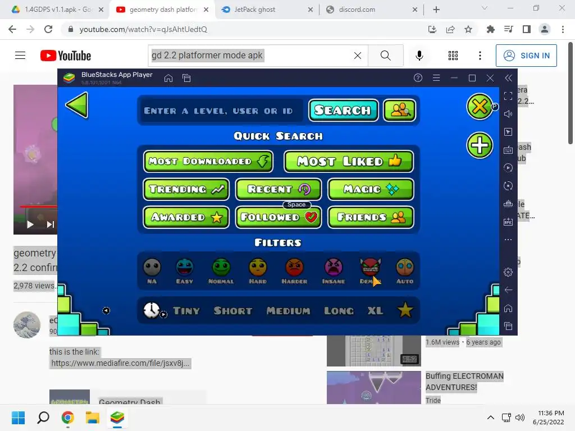Open Most Downloaded quick search
The width and height of the screenshot is (575, 431).
pyautogui.click(x=208, y=161)
